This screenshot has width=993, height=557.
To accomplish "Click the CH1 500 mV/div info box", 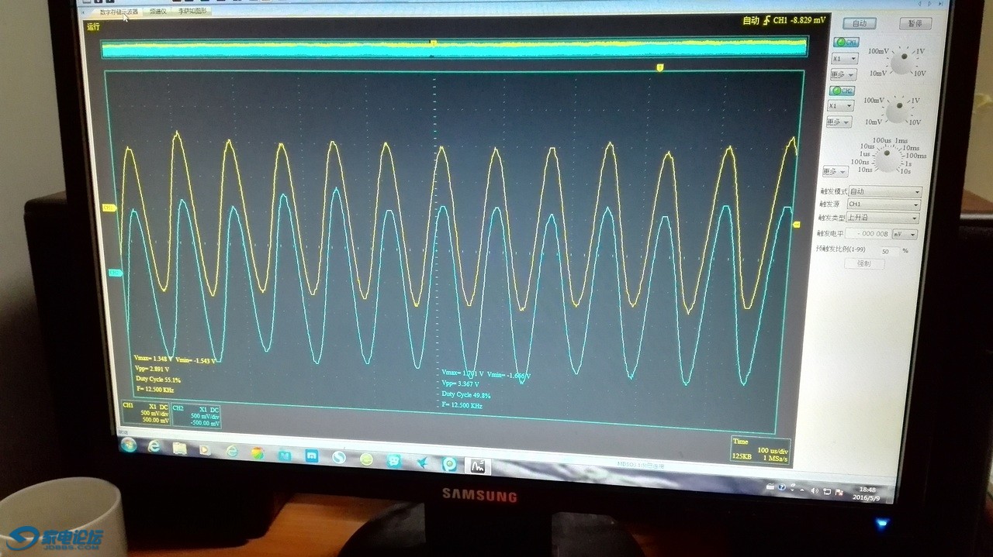I will (x=145, y=414).
